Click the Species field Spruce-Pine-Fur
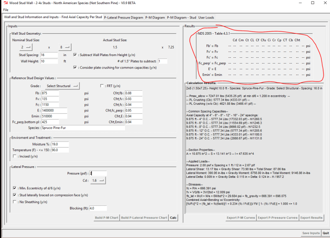The image size is (330, 238). [83, 128]
